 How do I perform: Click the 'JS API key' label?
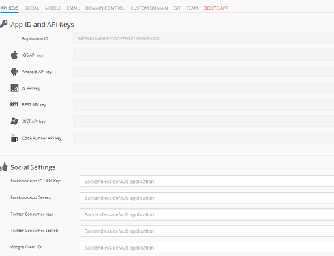[31, 88]
